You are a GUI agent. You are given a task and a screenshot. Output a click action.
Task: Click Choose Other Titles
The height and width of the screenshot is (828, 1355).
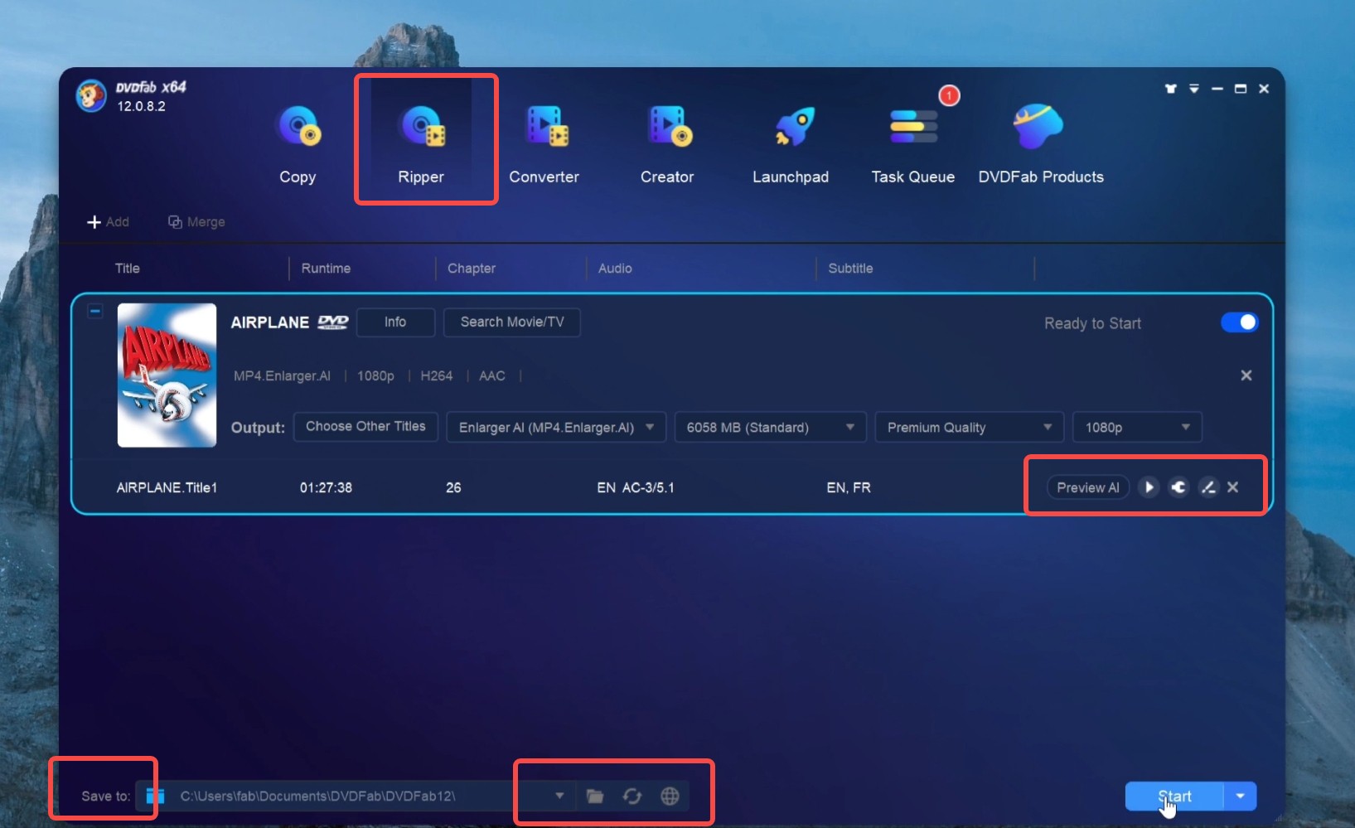click(365, 427)
